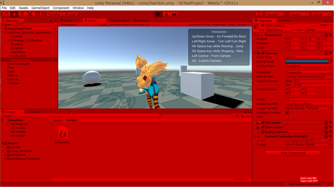Screen dimensions: 334x187
Task: Toggle the Mute audio button
Action: 219,25
